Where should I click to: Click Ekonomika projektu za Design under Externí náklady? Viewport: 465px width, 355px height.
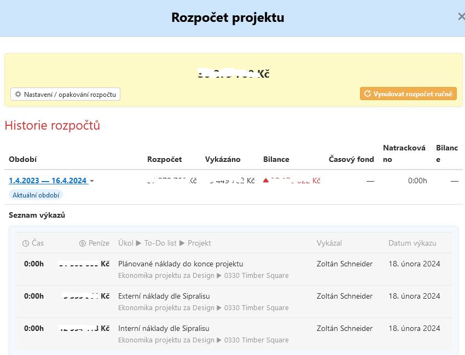(x=166, y=308)
